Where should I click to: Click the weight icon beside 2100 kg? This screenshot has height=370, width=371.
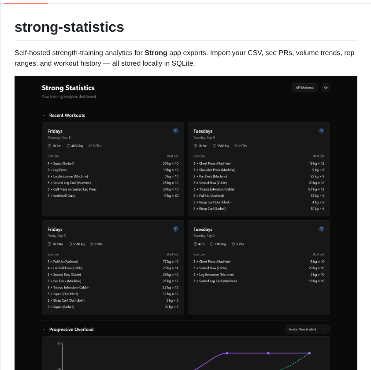tap(212, 244)
